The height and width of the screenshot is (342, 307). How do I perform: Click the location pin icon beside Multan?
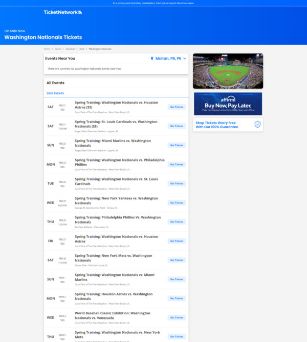[x=152, y=58]
